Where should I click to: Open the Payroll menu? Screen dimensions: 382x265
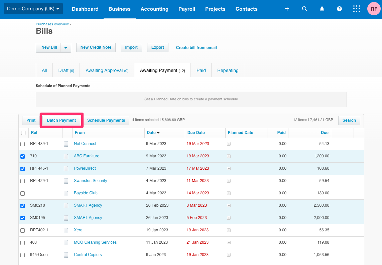point(186,9)
